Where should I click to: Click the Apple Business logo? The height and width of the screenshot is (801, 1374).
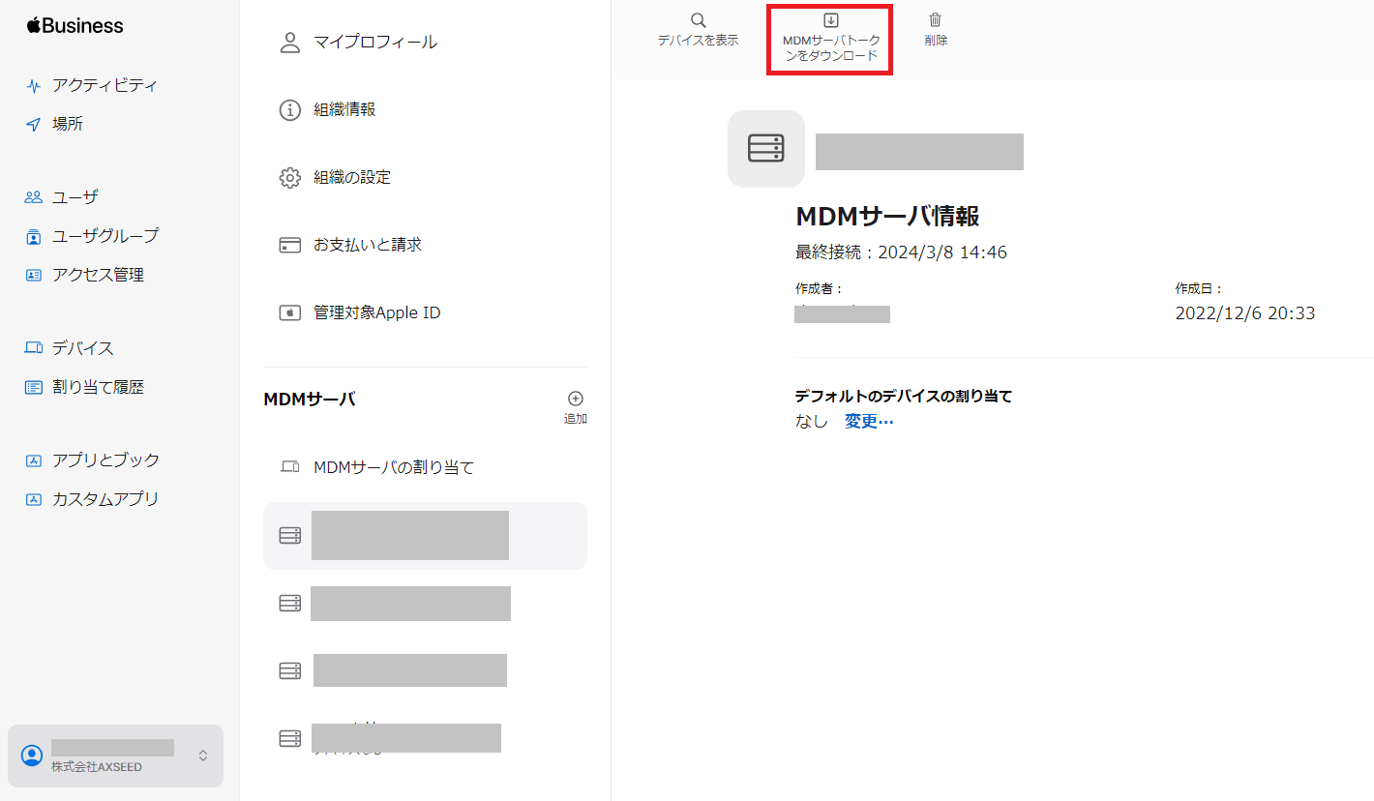click(75, 26)
